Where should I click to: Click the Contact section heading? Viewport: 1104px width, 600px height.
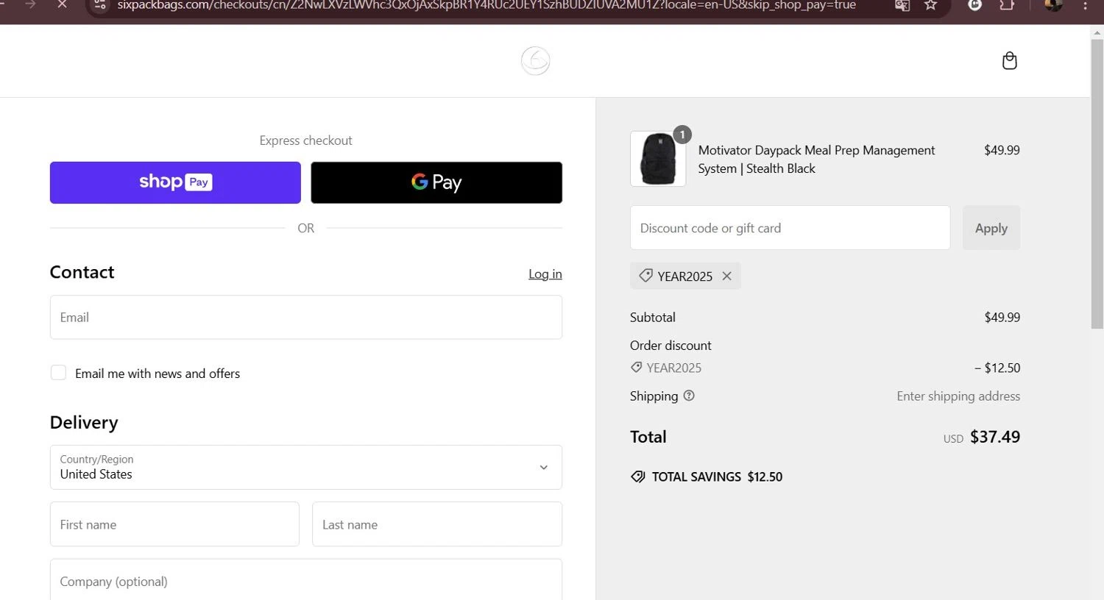pyautogui.click(x=82, y=272)
